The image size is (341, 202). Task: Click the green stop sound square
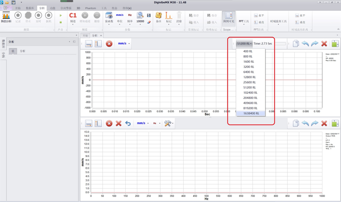click(61, 22)
